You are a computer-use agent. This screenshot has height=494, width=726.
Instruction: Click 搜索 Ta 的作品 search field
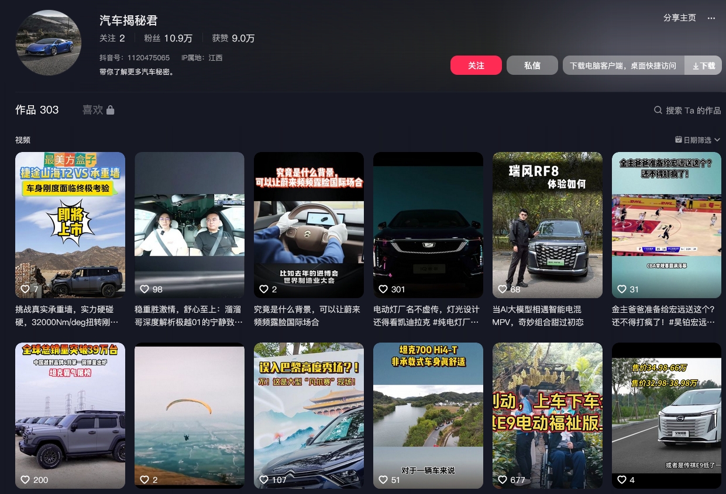click(x=693, y=110)
